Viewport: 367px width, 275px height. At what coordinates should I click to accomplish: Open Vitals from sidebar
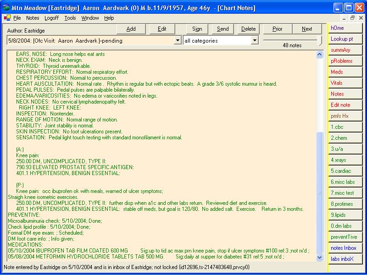(x=346, y=83)
